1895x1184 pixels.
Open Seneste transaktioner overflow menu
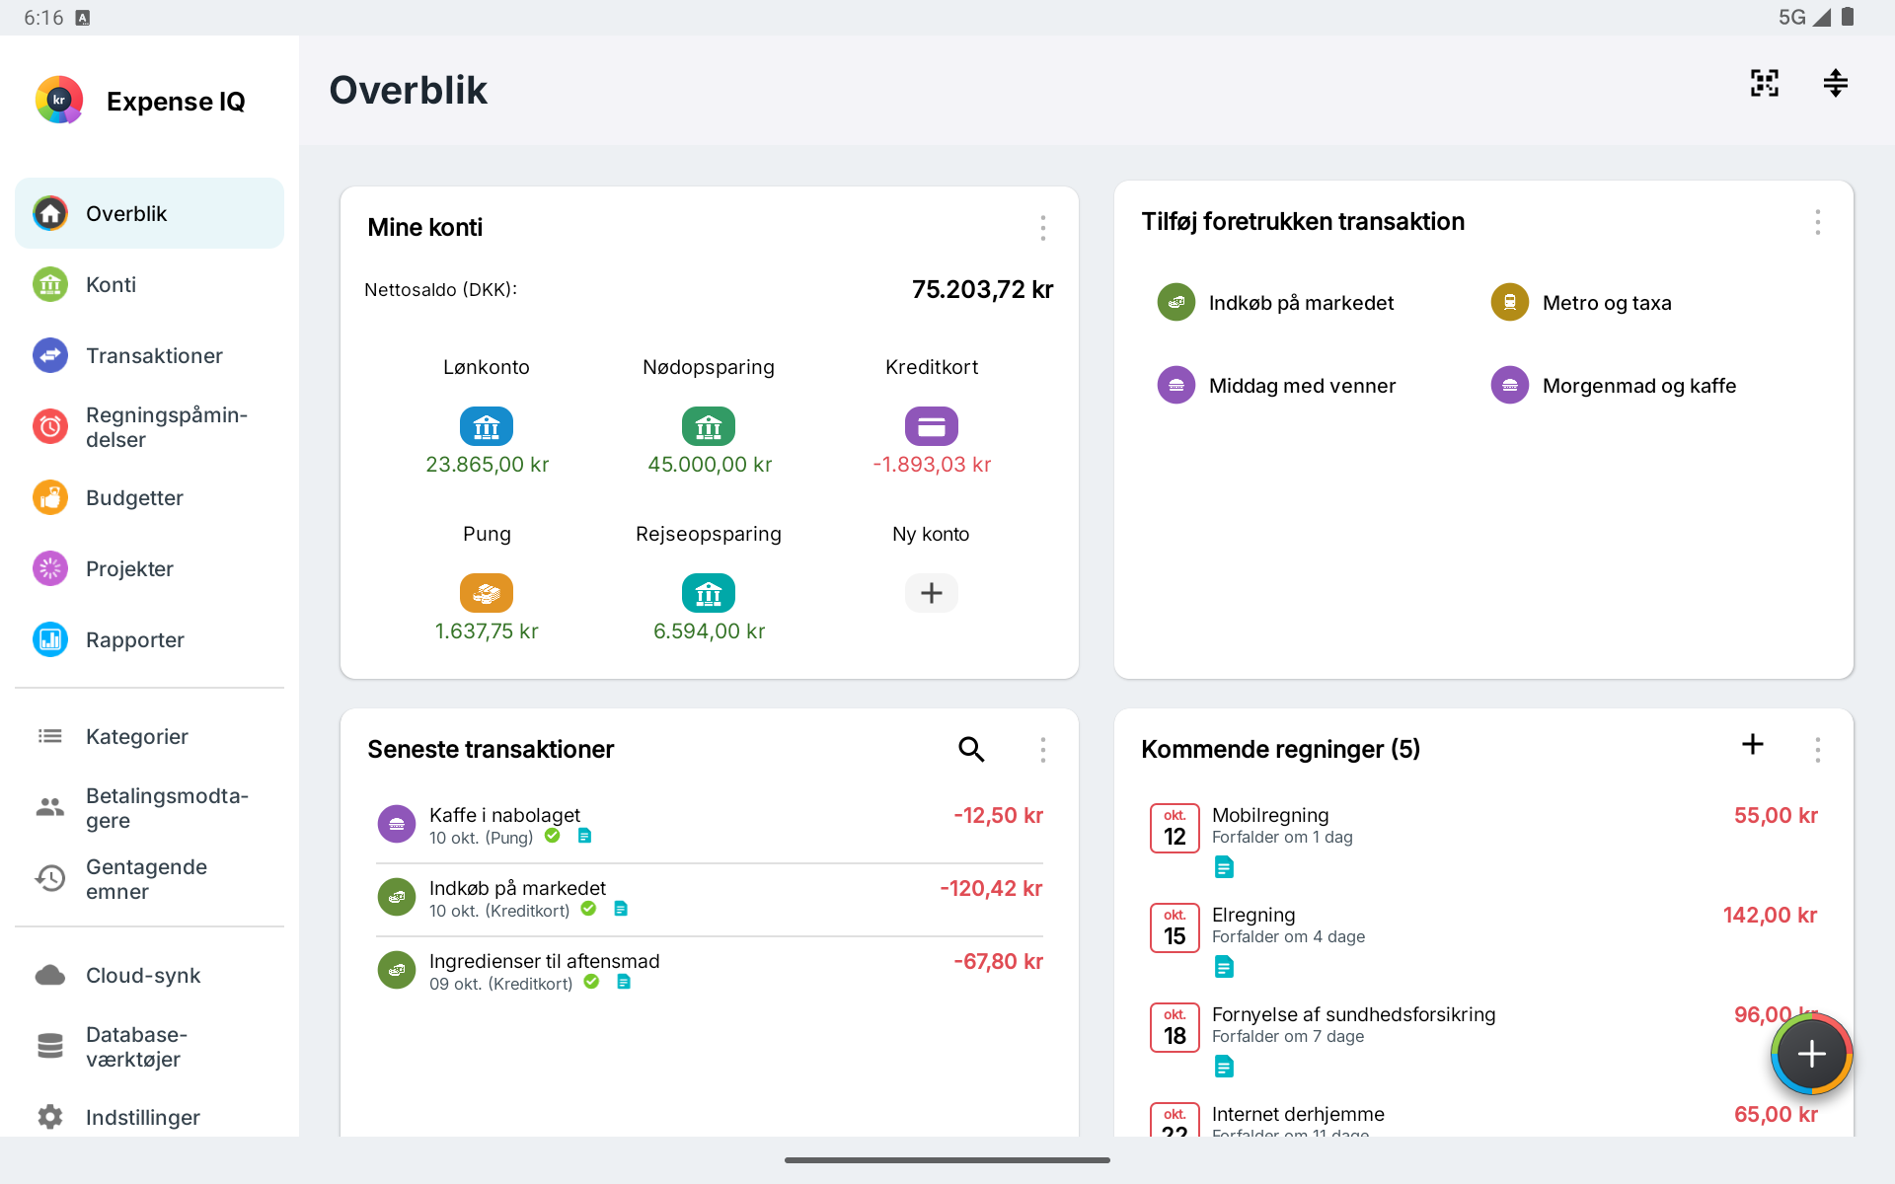(x=1042, y=750)
